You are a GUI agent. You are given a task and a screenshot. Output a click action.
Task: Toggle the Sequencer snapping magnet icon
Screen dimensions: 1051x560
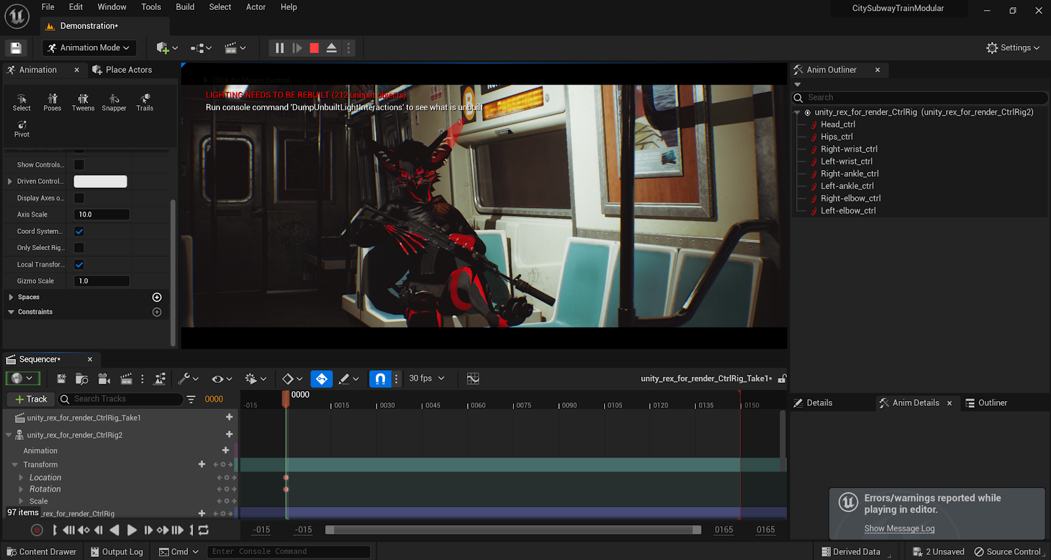coord(380,379)
